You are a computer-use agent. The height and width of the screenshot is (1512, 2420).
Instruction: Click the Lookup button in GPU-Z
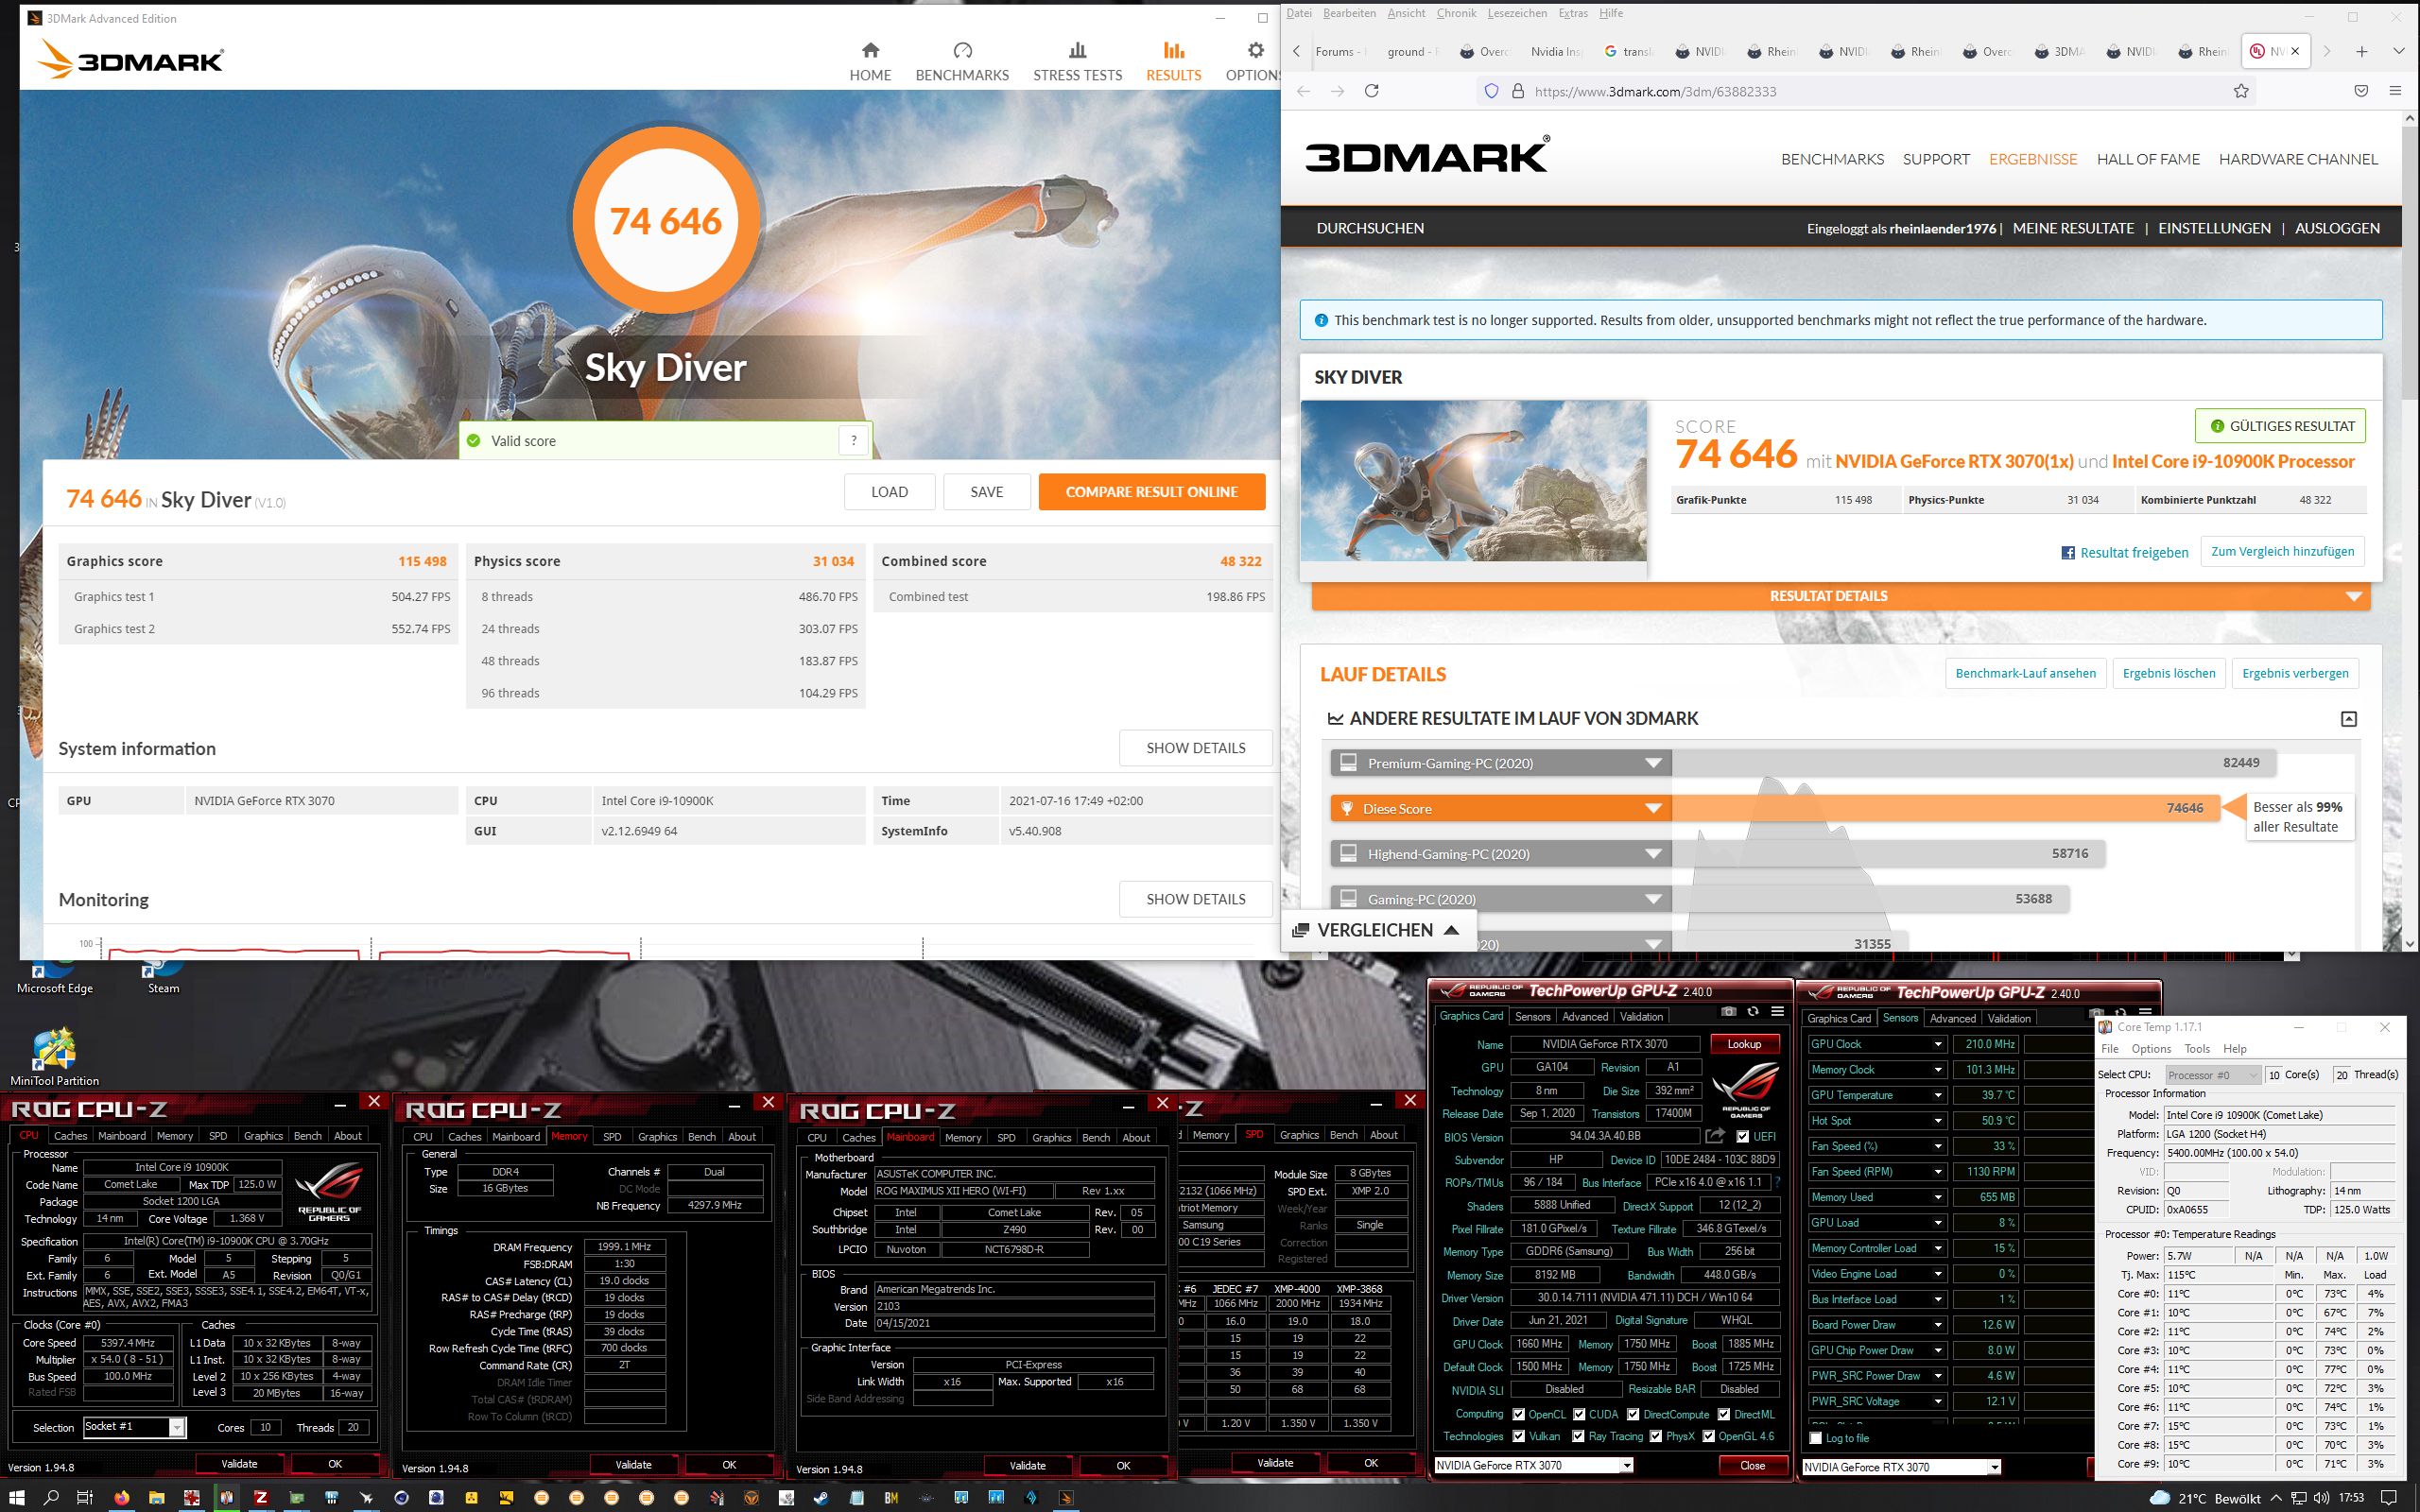tap(1744, 1044)
